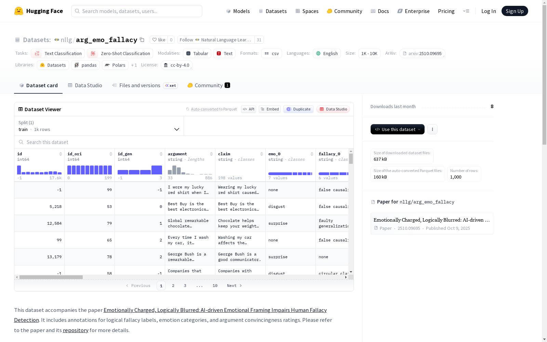The width and height of the screenshot is (547, 342).
Task: Open Spaces in the top navigation
Action: pos(307,11)
